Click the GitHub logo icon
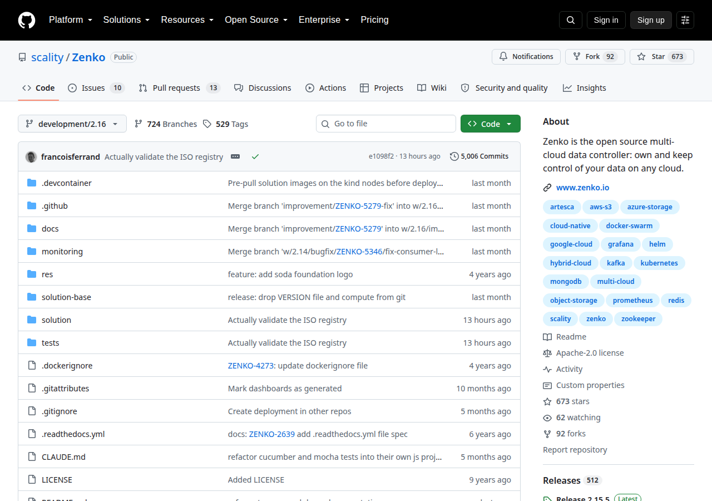This screenshot has height=501, width=712. pos(27,20)
